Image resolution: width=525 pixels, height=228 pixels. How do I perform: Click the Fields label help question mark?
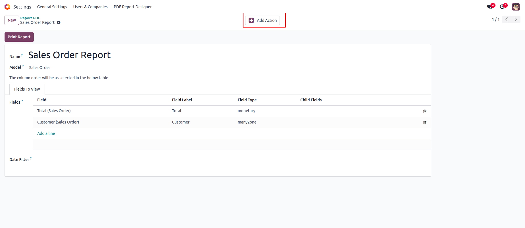[22, 101]
